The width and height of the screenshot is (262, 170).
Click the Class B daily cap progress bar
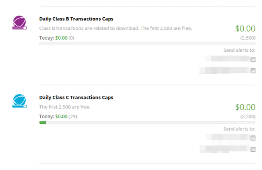click(147, 44)
